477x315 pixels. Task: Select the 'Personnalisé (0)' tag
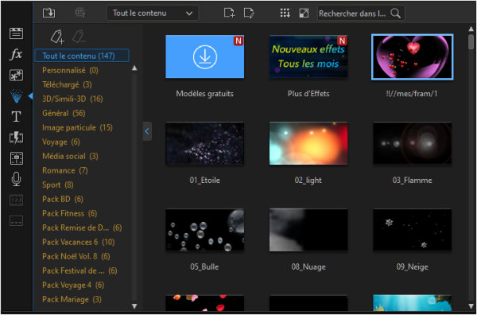[x=70, y=70]
